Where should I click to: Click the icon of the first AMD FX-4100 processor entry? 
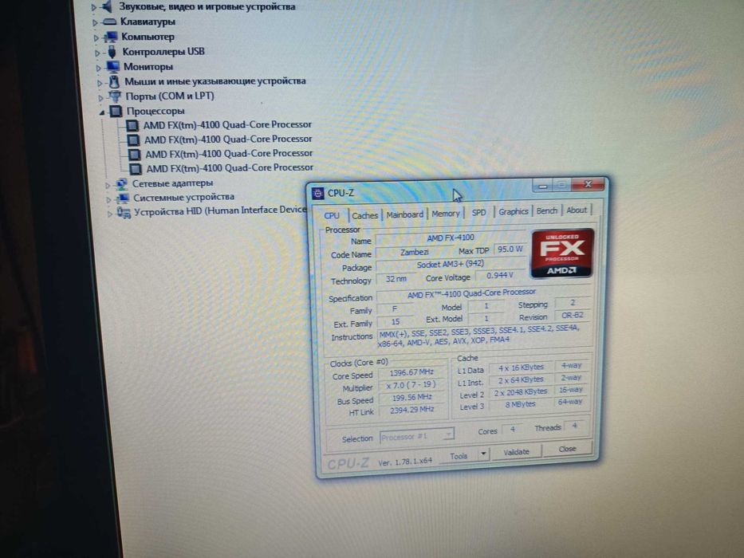pyautogui.click(x=132, y=126)
